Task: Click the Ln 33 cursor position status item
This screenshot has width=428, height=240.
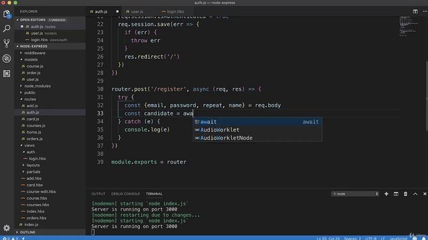Action: click(328, 238)
